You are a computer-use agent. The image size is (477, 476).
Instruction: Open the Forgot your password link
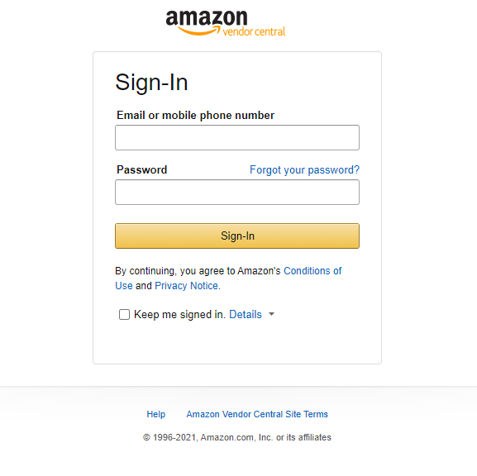pos(304,169)
